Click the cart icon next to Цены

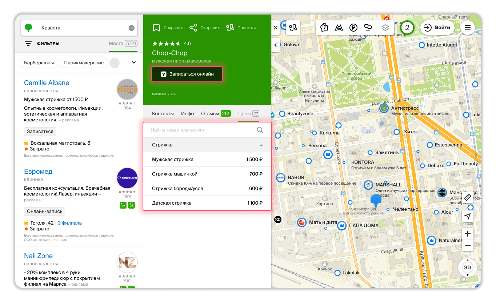[256, 113]
